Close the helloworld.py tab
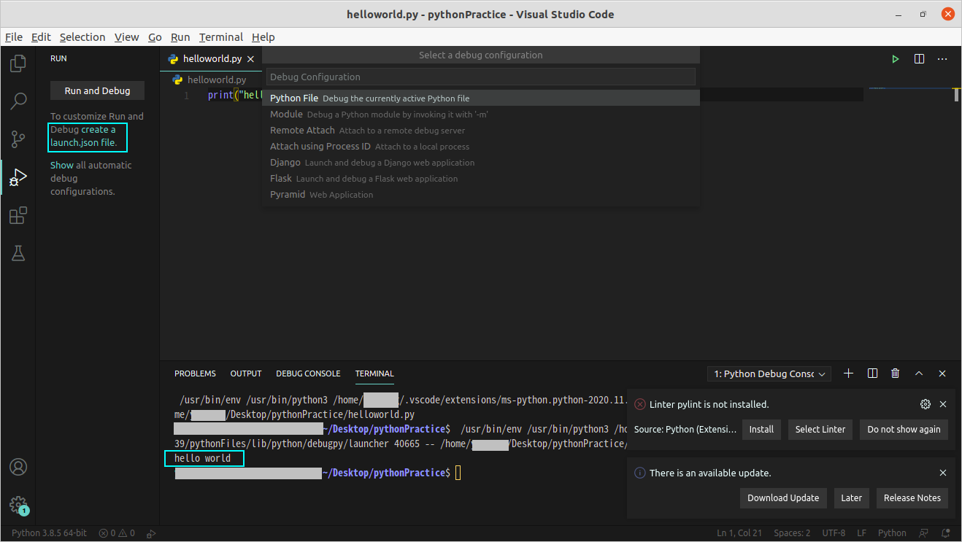Screen dimensions: 962x542 pos(250,59)
